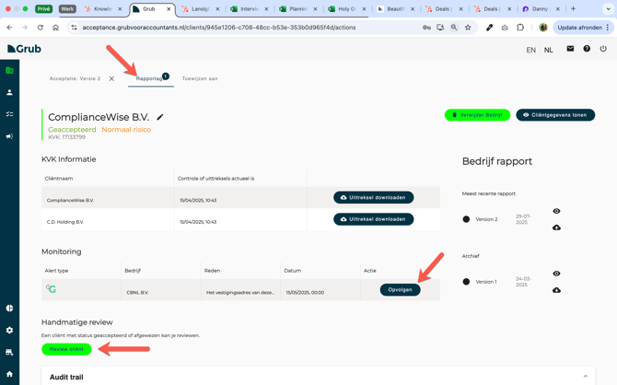Click Cliëntgegevens tonen button

555,115
